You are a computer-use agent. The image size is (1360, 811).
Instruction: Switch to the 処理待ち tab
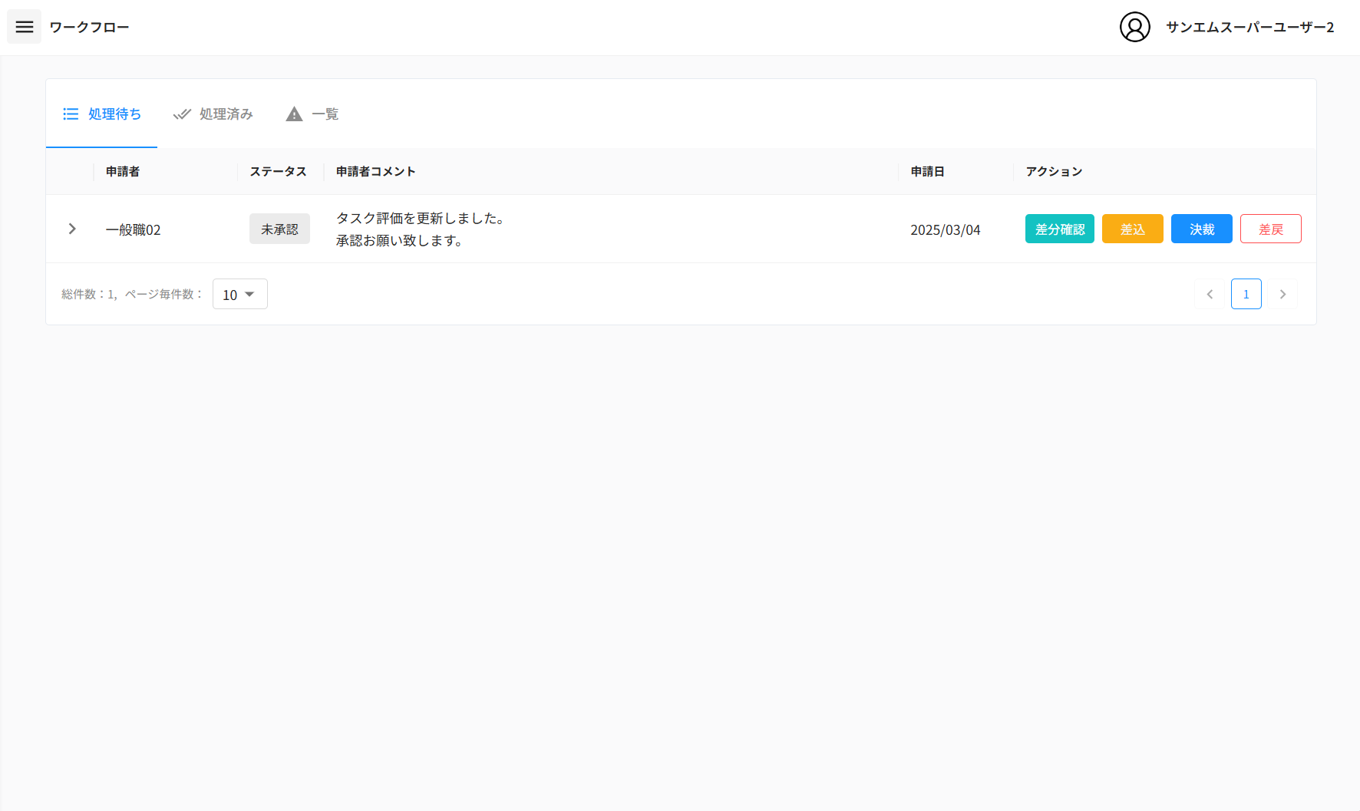tap(102, 114)
